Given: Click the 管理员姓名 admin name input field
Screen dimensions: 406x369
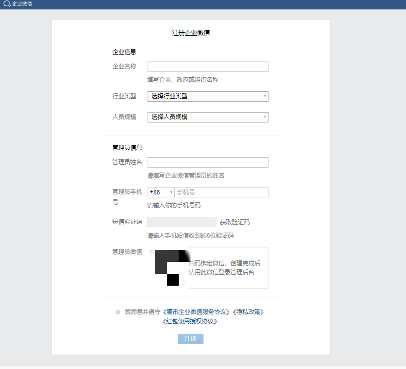Looking at the screenshot, I should 207,162.
